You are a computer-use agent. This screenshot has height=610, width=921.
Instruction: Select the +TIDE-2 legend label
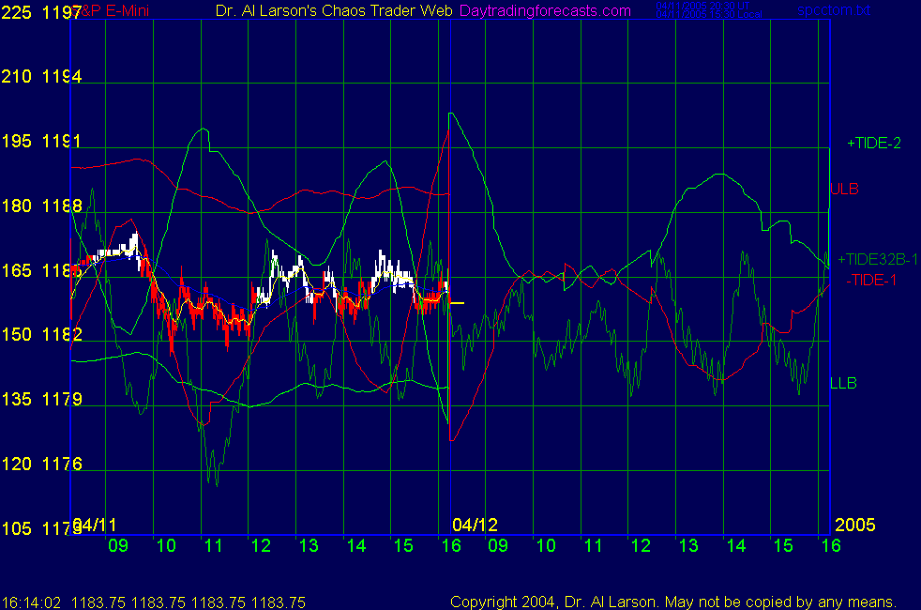(x=873, y=144)
